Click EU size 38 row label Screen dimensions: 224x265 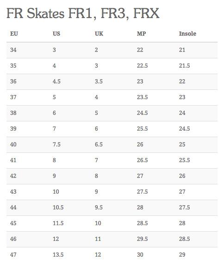(13, 113)
